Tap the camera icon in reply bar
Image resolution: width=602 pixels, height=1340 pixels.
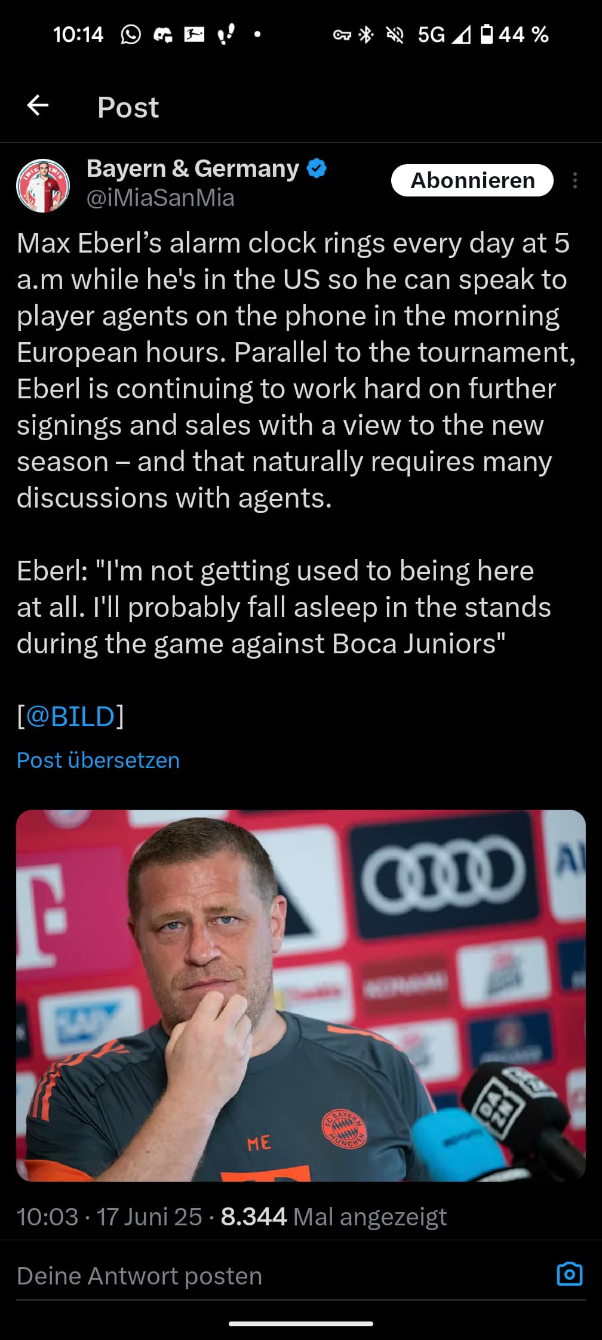coord(569,1274)
